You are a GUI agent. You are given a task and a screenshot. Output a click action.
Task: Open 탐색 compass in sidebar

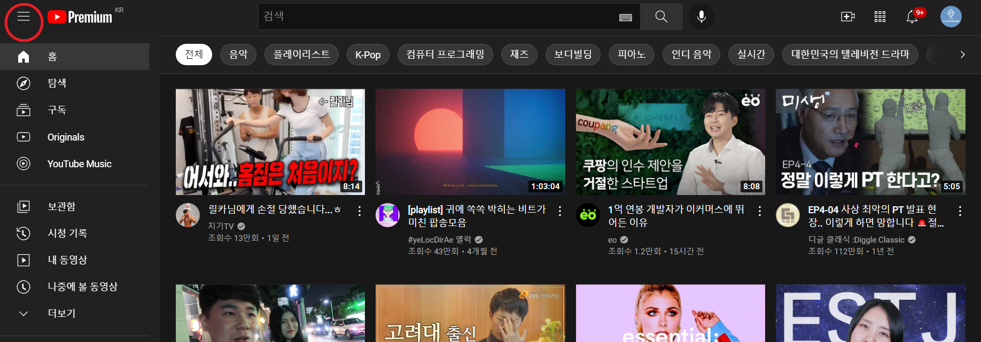point(75,83)
